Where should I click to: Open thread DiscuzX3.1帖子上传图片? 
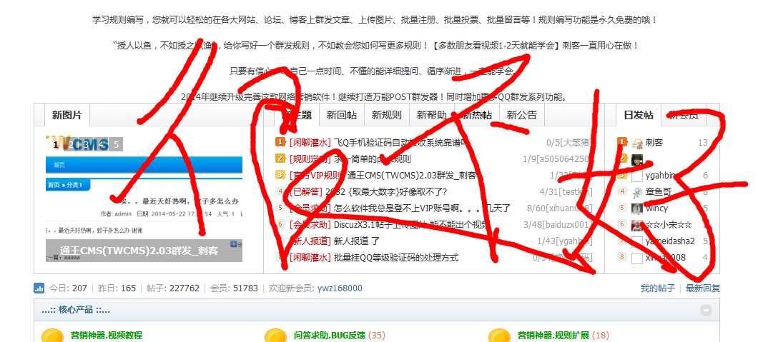coord(410,225)
